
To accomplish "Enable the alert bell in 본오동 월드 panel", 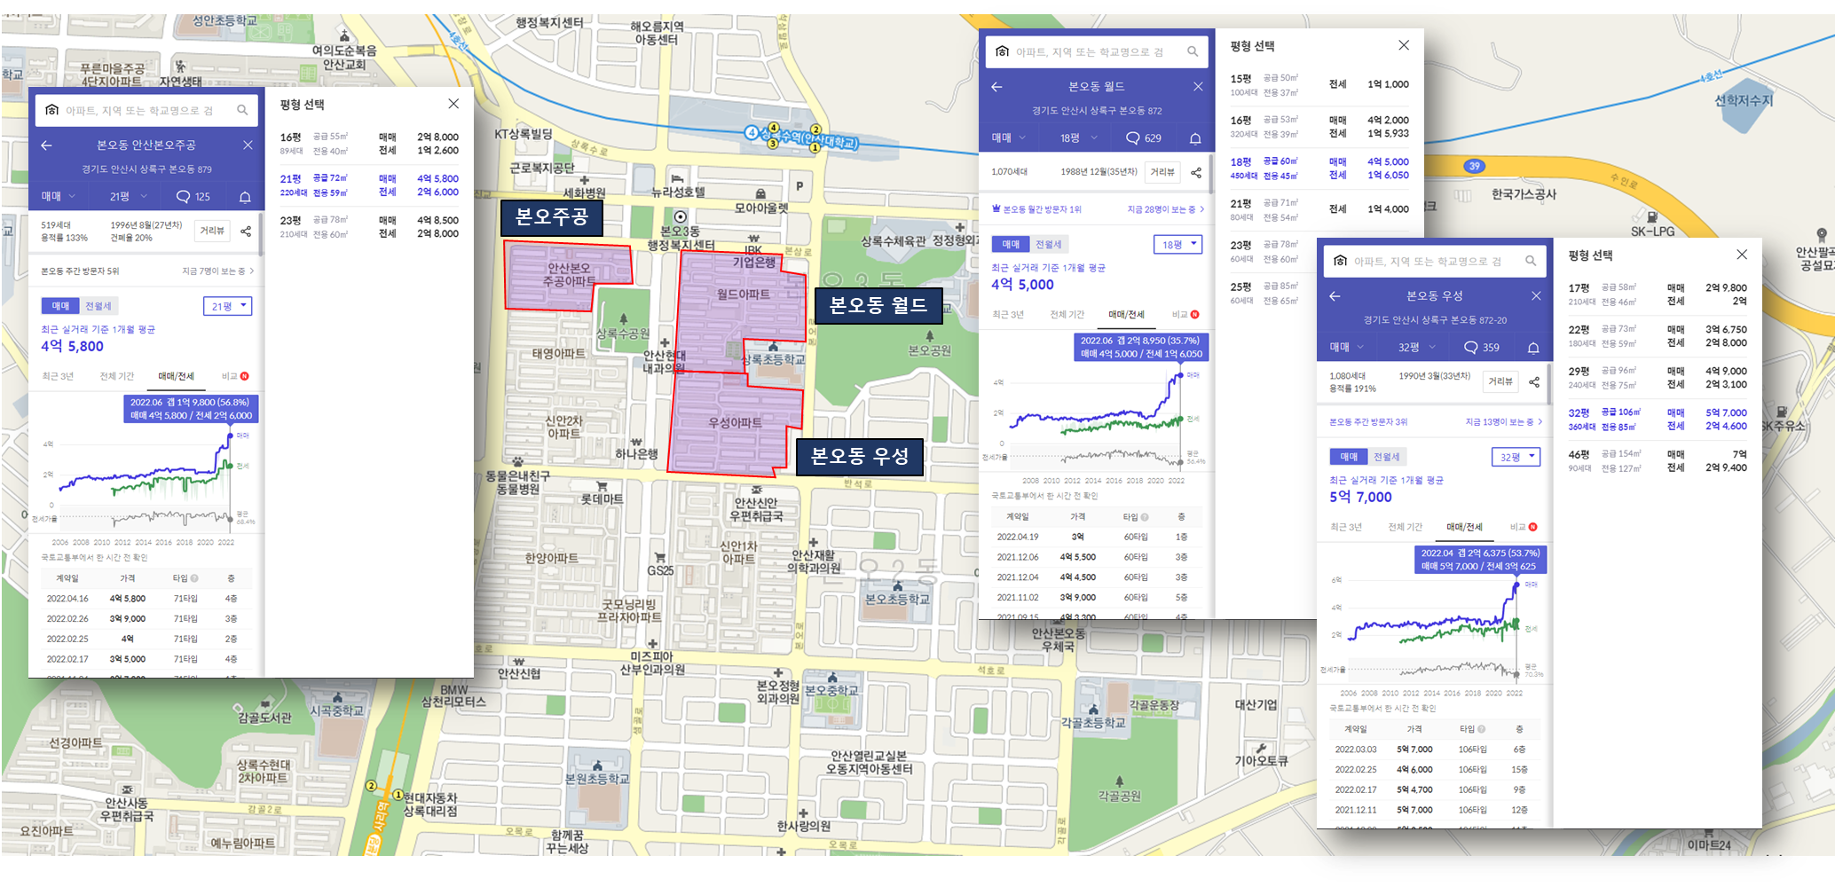I will coord(1195,137).
